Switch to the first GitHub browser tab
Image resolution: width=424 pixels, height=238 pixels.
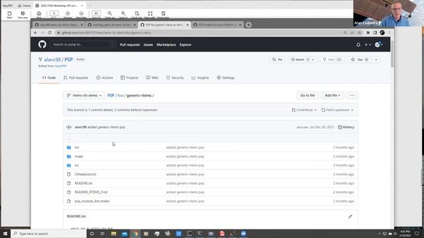click(59, 25)
